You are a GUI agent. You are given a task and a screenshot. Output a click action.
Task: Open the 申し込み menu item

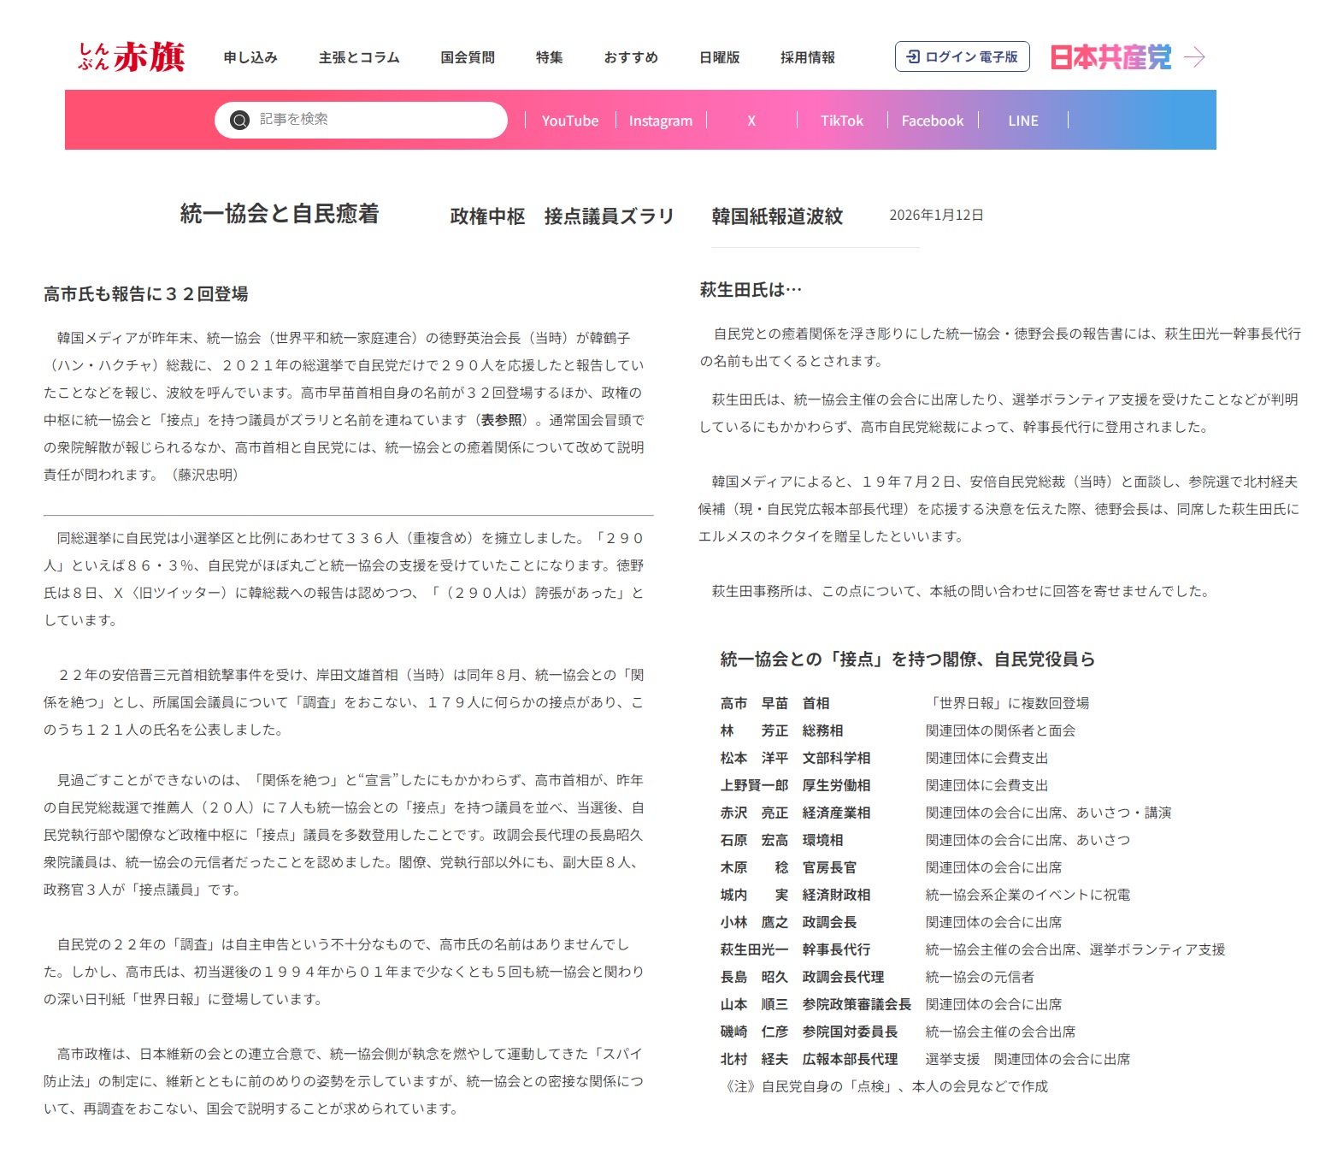point(250,57)
